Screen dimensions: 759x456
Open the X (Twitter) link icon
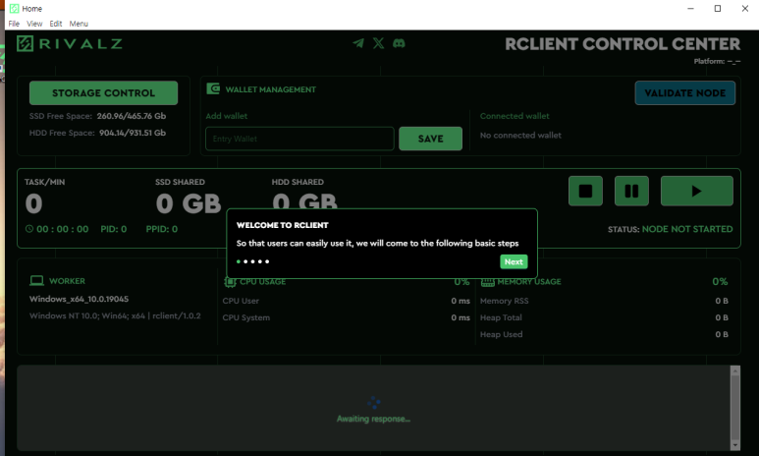379,43
